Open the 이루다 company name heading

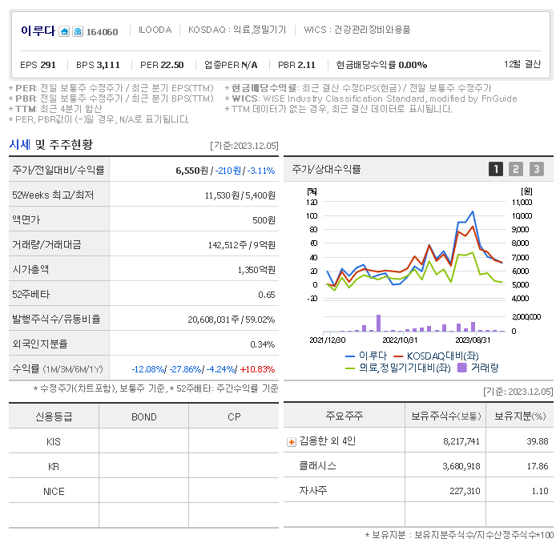click(38, 30)
